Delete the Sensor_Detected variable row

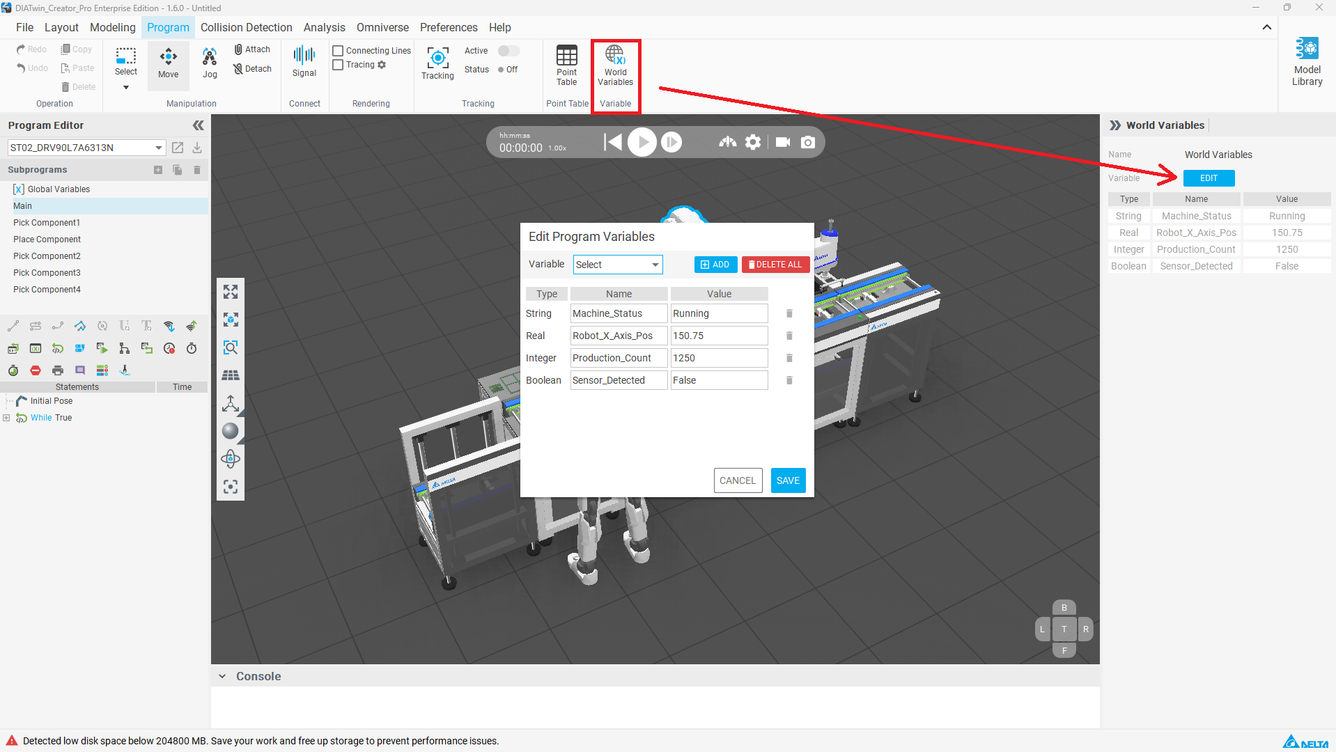click(x=789, y=380)
